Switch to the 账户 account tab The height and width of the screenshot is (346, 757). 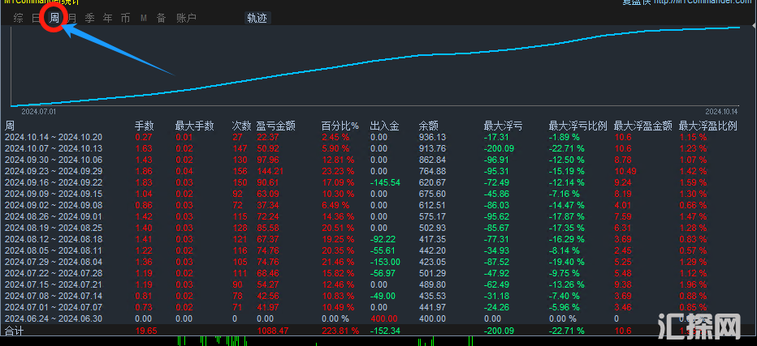point(186,18)
